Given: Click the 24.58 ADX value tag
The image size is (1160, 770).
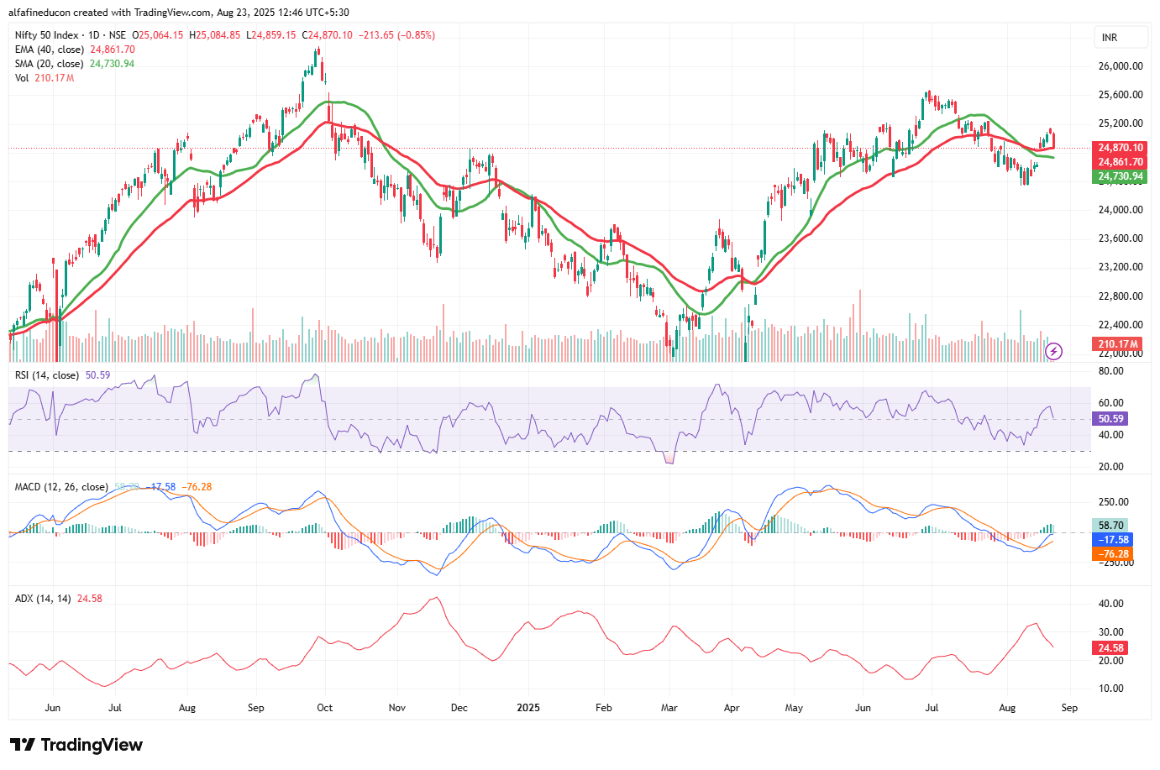Looking at the screenshot, I should click(x=1110, y=648).
